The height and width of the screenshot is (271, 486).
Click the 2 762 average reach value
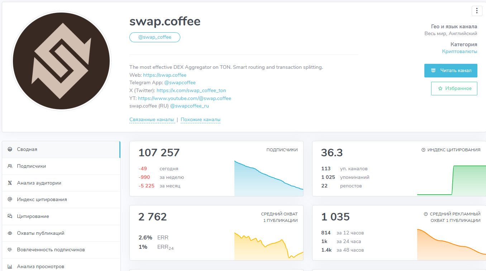click(x=153, y=217)
